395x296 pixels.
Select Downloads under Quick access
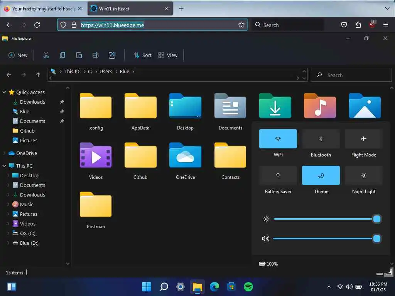[x=32, y=102]
